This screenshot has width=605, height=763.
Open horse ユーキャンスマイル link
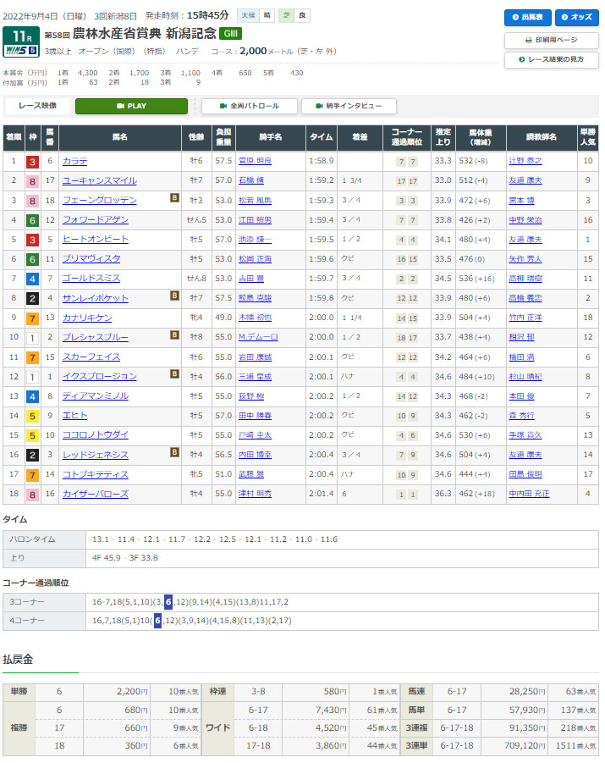(99, 180)
